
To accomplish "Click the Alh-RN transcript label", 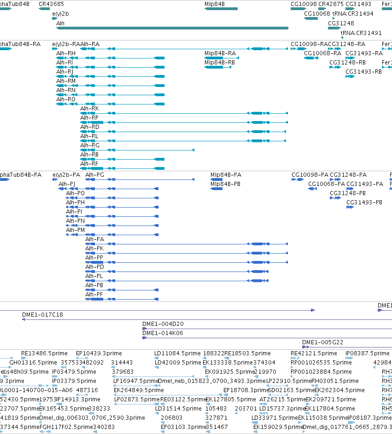I will tap(66, 90).
